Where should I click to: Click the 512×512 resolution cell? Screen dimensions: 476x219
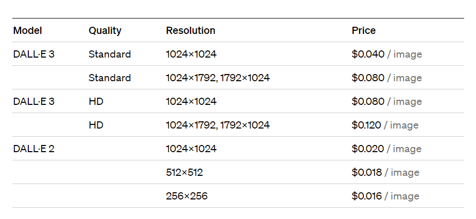tap(184, 172)
